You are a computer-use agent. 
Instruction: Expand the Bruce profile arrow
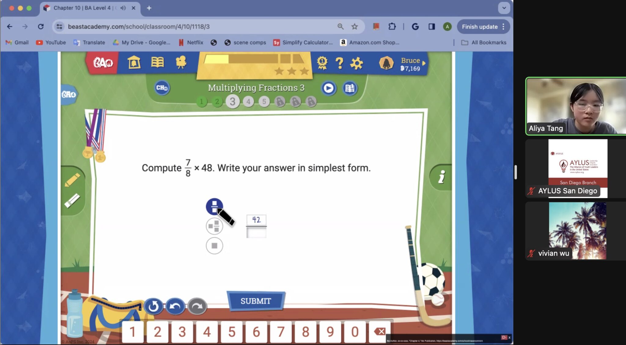pyautogui.click(x=424, y=63)
